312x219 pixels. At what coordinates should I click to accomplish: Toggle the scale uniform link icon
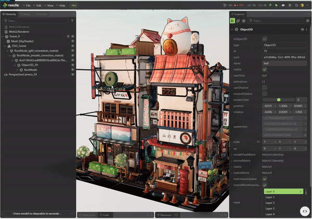click(258, 142)
